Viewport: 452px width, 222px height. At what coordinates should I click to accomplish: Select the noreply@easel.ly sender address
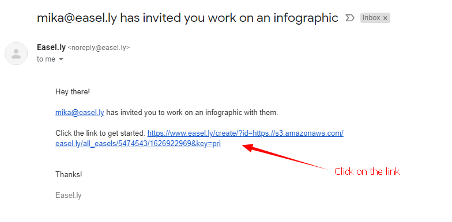[x=99, y=48]
